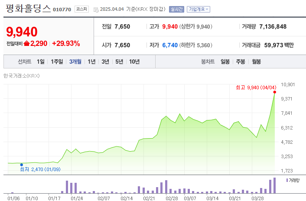Click the +29.93% change rate
The width and height of the screenshot is (306, 201).
[x=66, y=43]
